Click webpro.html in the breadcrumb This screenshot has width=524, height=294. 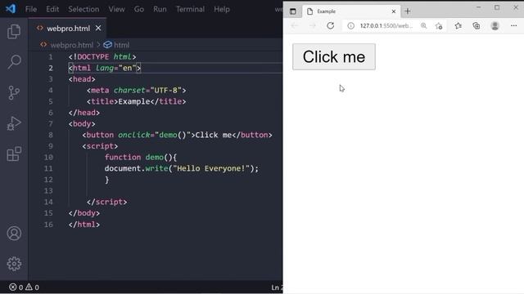(x=72, y=45)
